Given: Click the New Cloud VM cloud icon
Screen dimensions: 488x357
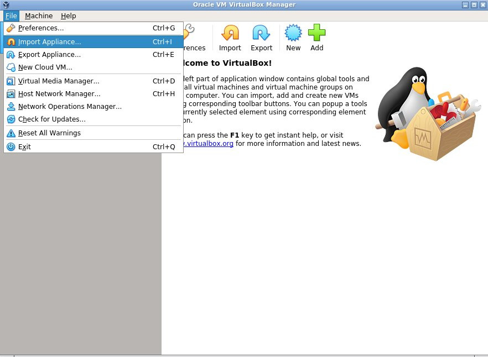Looking at the screenshot, I should tap(11, 67).
